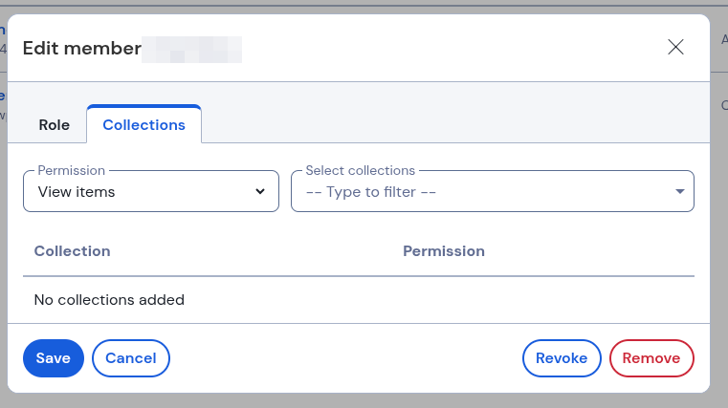Click the Type to filter placeholder text
The width and height of the screenshot is (728, 408).
pyautogui.click(x=371, y=192)
